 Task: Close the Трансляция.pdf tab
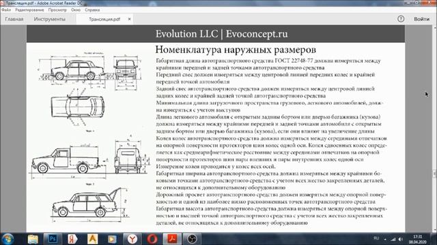129,19
